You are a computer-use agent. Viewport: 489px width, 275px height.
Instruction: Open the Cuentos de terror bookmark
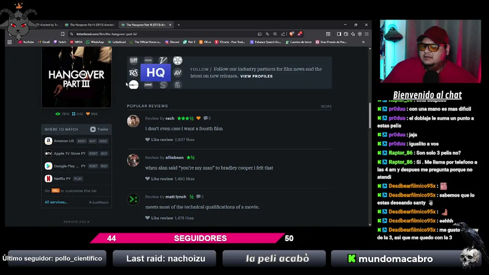299,42
